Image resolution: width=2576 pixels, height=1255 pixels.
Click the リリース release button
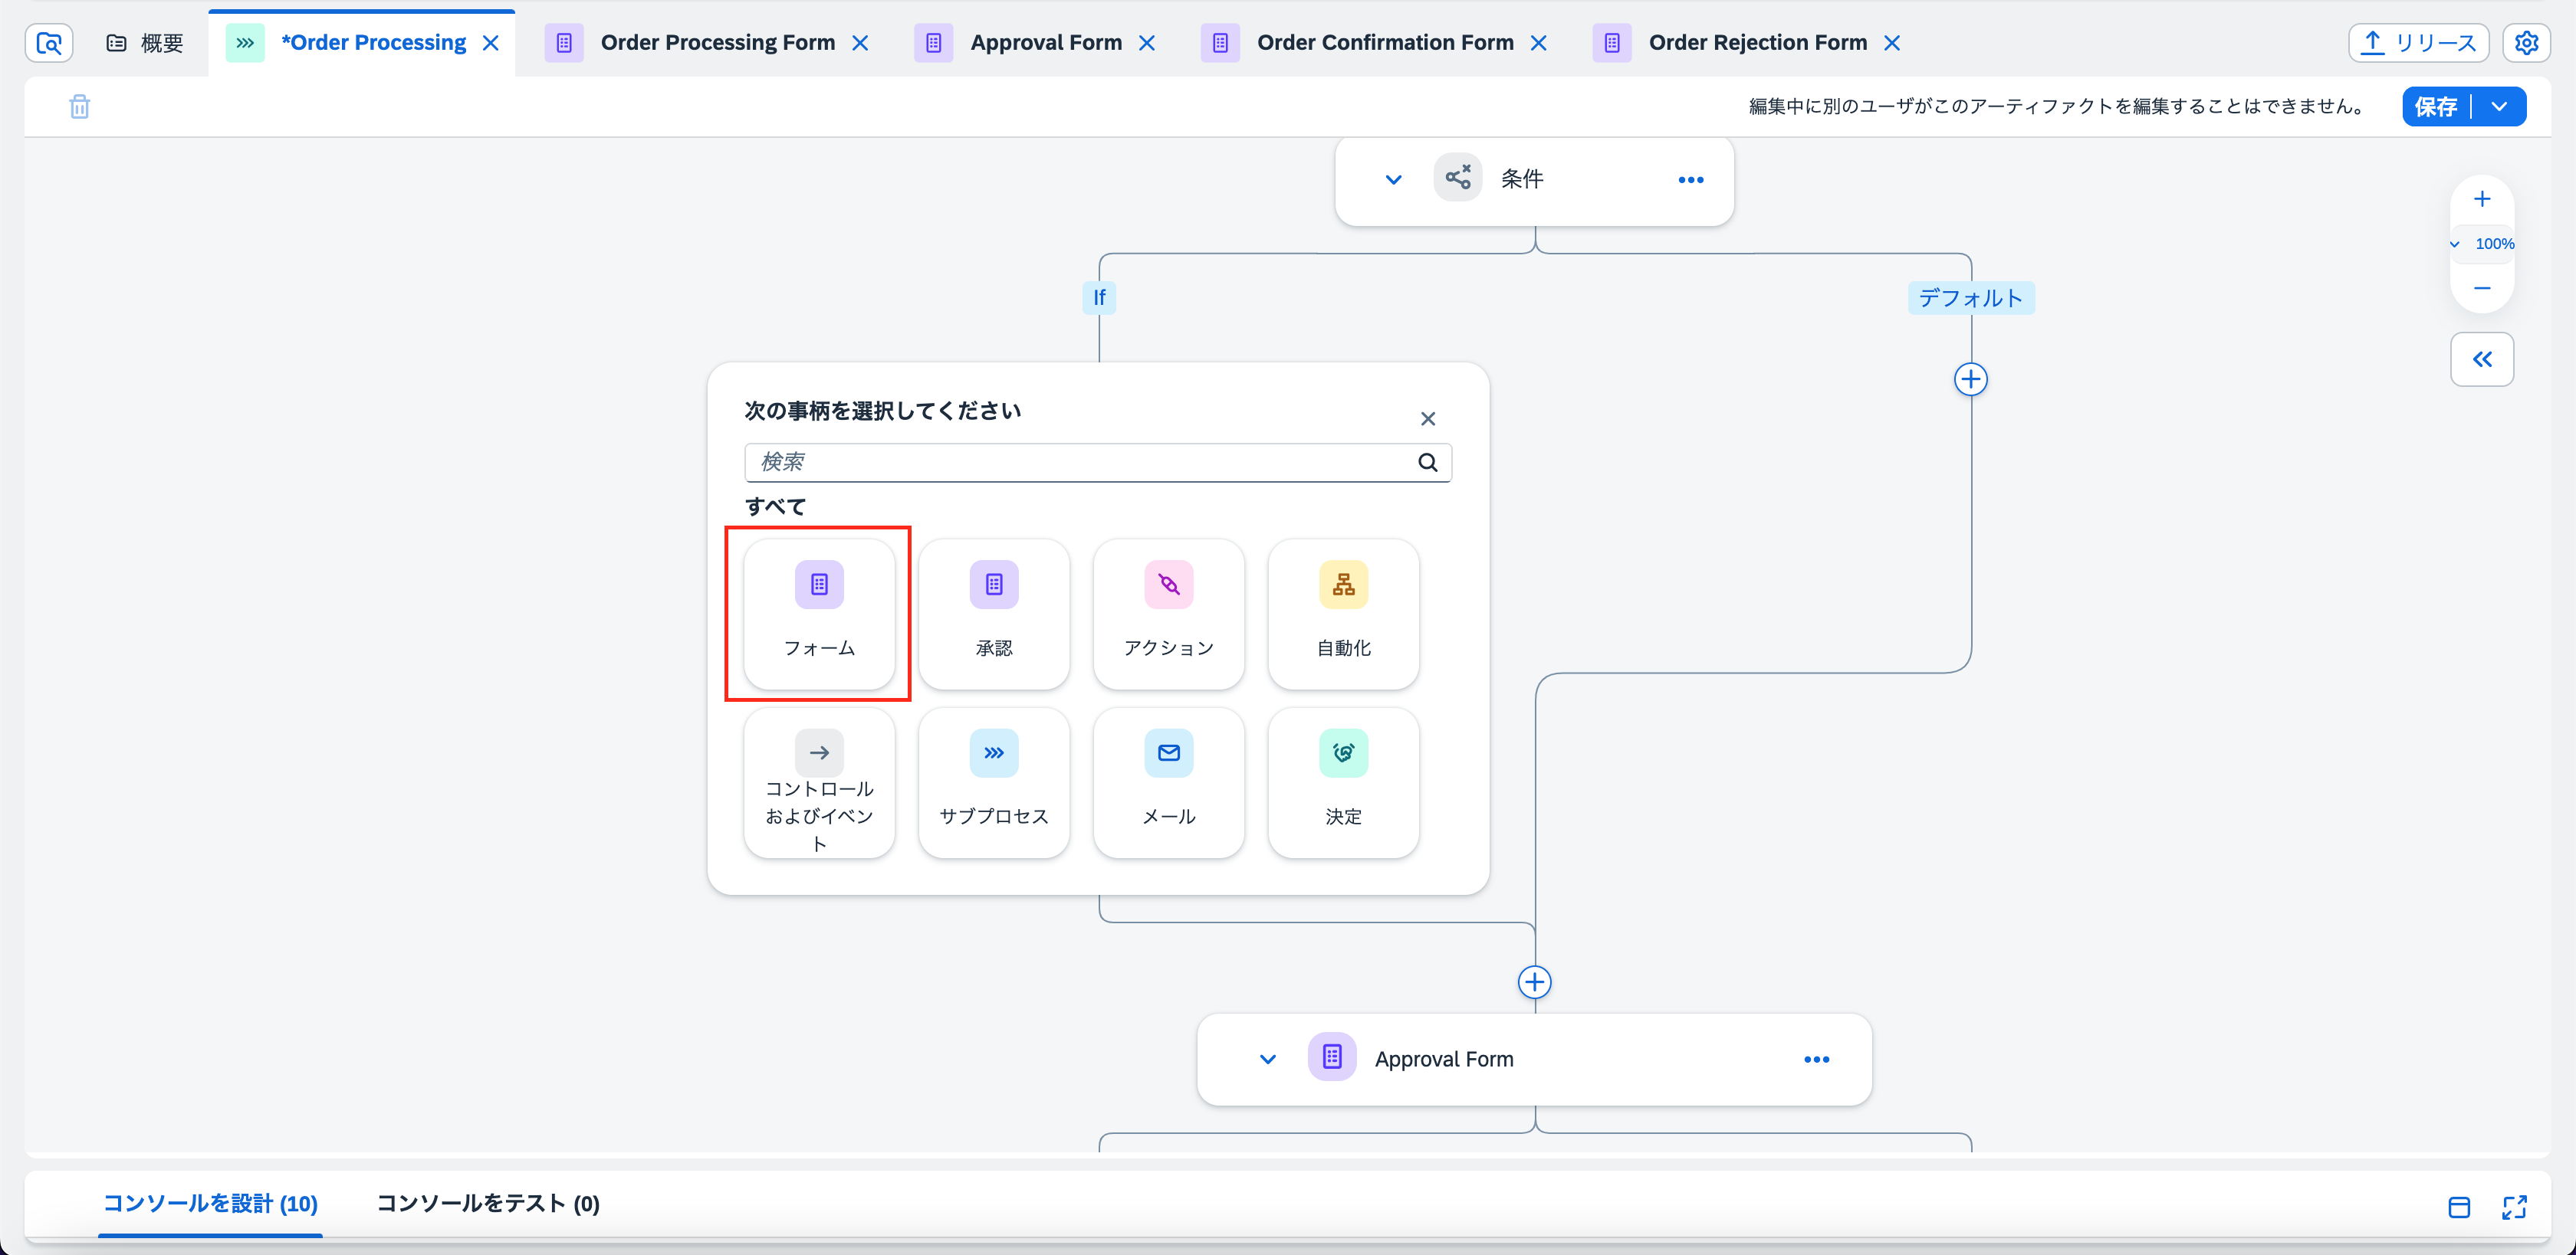pos(2417,43)
